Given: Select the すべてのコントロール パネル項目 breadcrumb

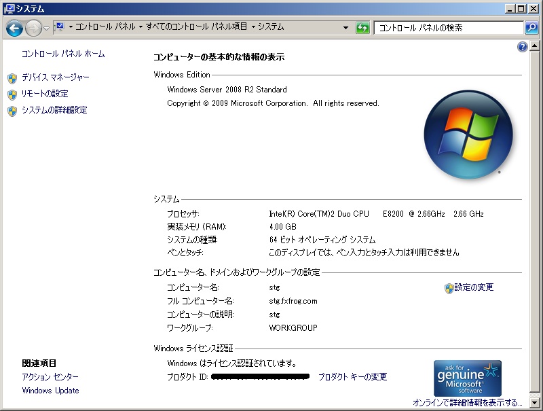Looking at the screenshot, I should coord(196,27).
